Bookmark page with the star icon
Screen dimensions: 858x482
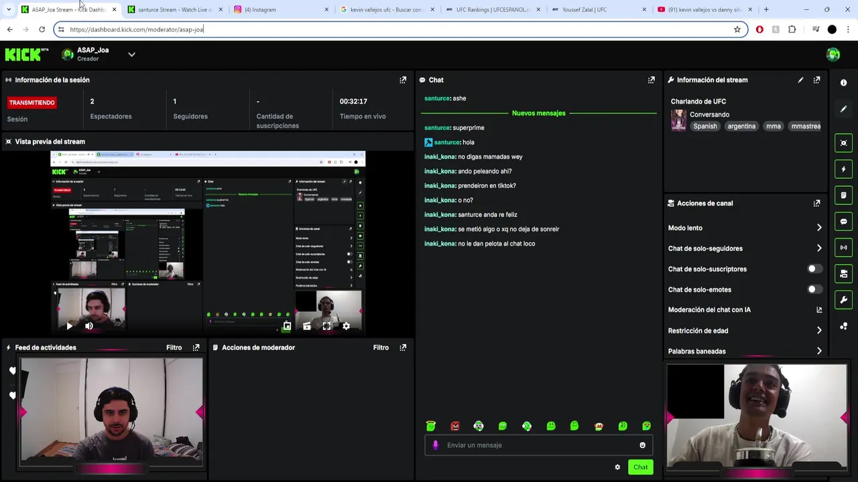(x=737, y=29)
